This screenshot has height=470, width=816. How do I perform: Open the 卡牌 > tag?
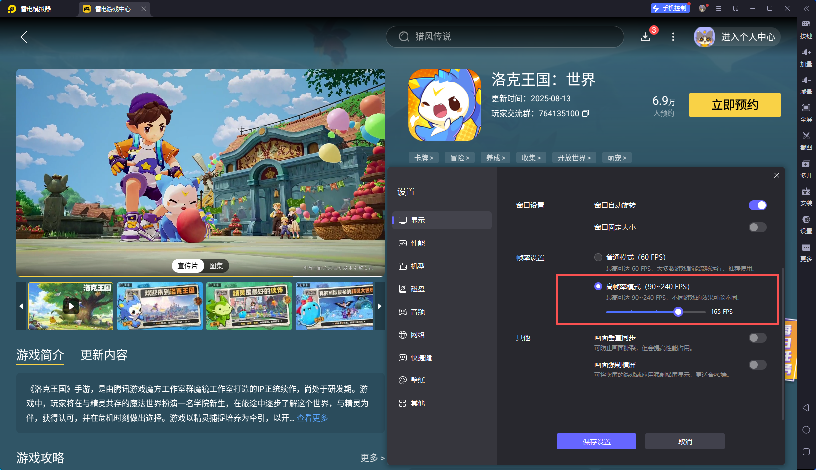pyautogui.click(x=424, y=158)
